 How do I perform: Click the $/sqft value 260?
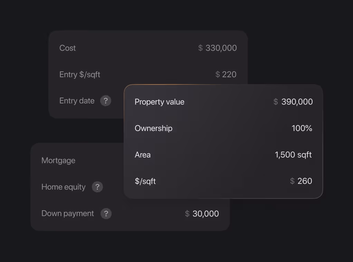pos(306,181)
